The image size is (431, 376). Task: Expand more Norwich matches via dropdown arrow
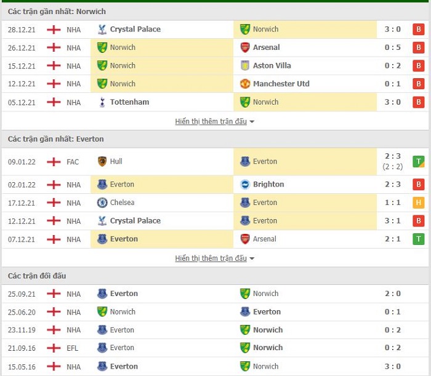[x=252, y=122]
